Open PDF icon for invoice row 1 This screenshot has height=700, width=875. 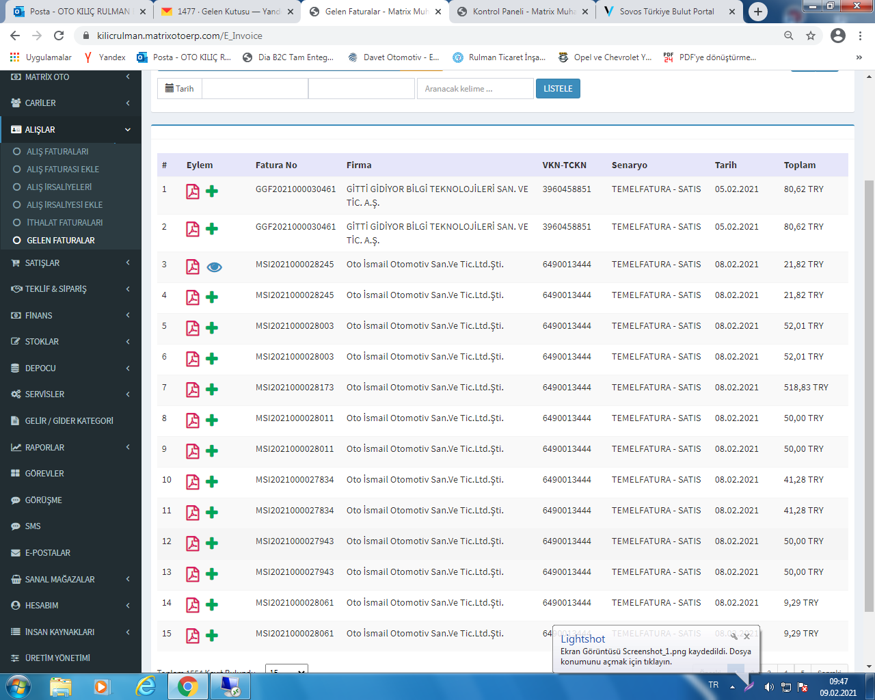point(193,191)
